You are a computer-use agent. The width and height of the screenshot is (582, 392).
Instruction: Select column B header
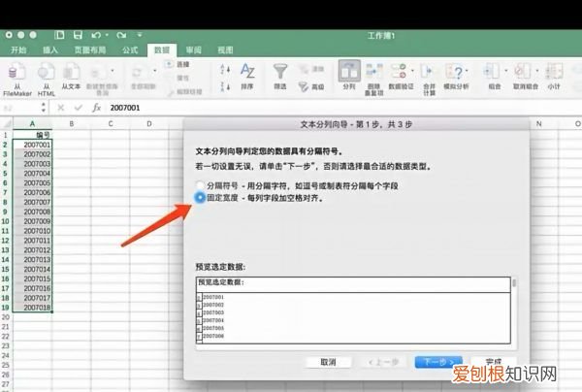tap(71, 123)
